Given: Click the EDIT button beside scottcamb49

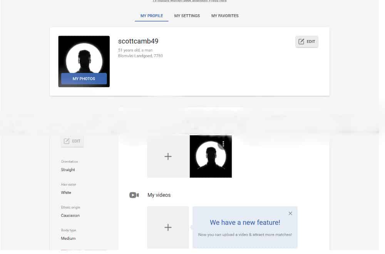Looking at the screenshot, I should (307, 42).
